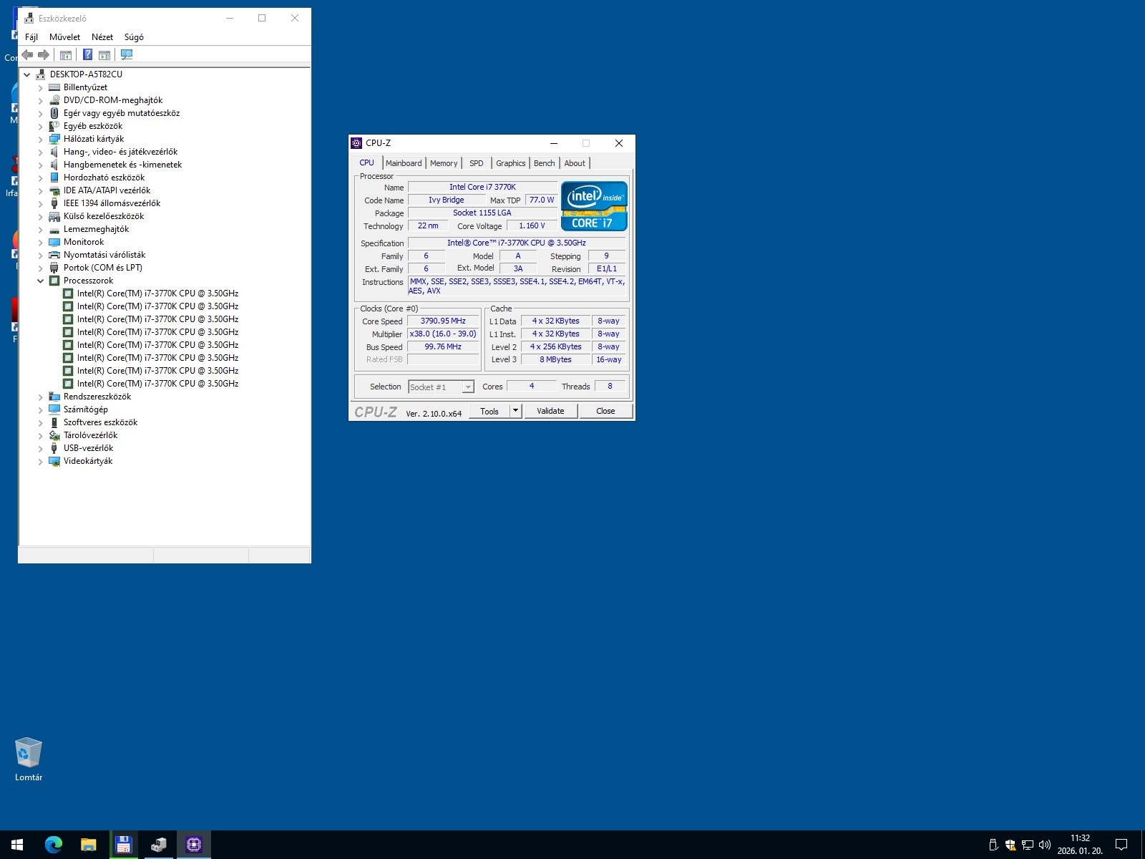Expand the Monitorok category

(x=40, y=242)
